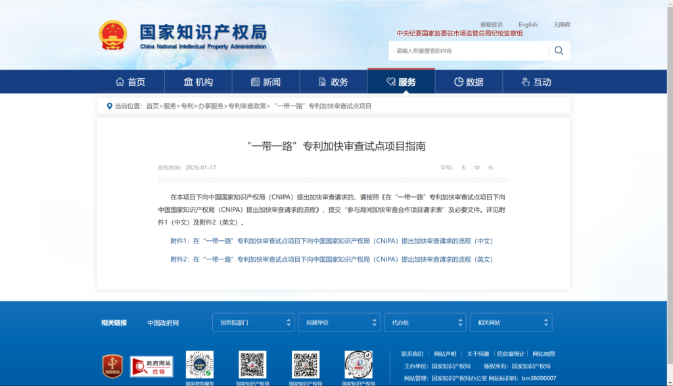Click the third QR code labeled 国家知识产权局
The image size is (673, 386).
(306, 364)
